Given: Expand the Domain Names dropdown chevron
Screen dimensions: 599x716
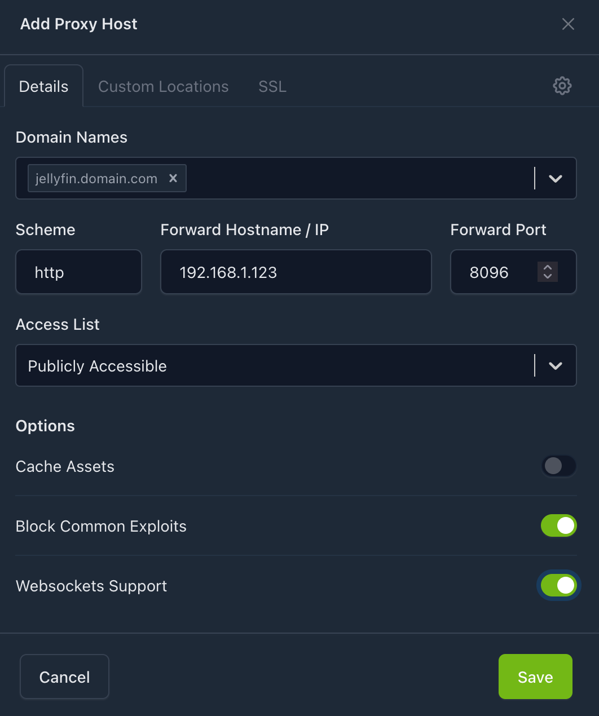Looking at the screenshot, I should coord(556,179).
